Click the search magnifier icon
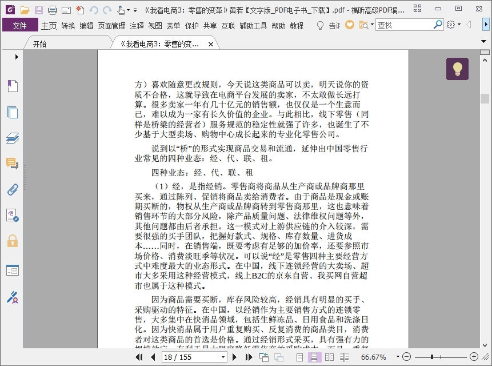The height and width of the screenshot is (366, 492). point(438,25)
